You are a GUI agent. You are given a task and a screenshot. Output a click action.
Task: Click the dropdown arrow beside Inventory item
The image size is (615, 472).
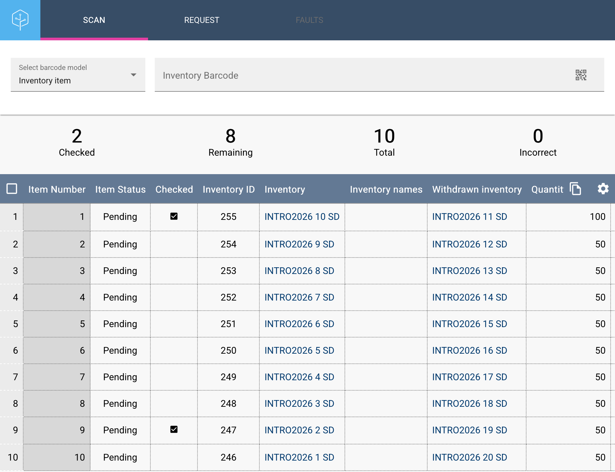[134, 75]
